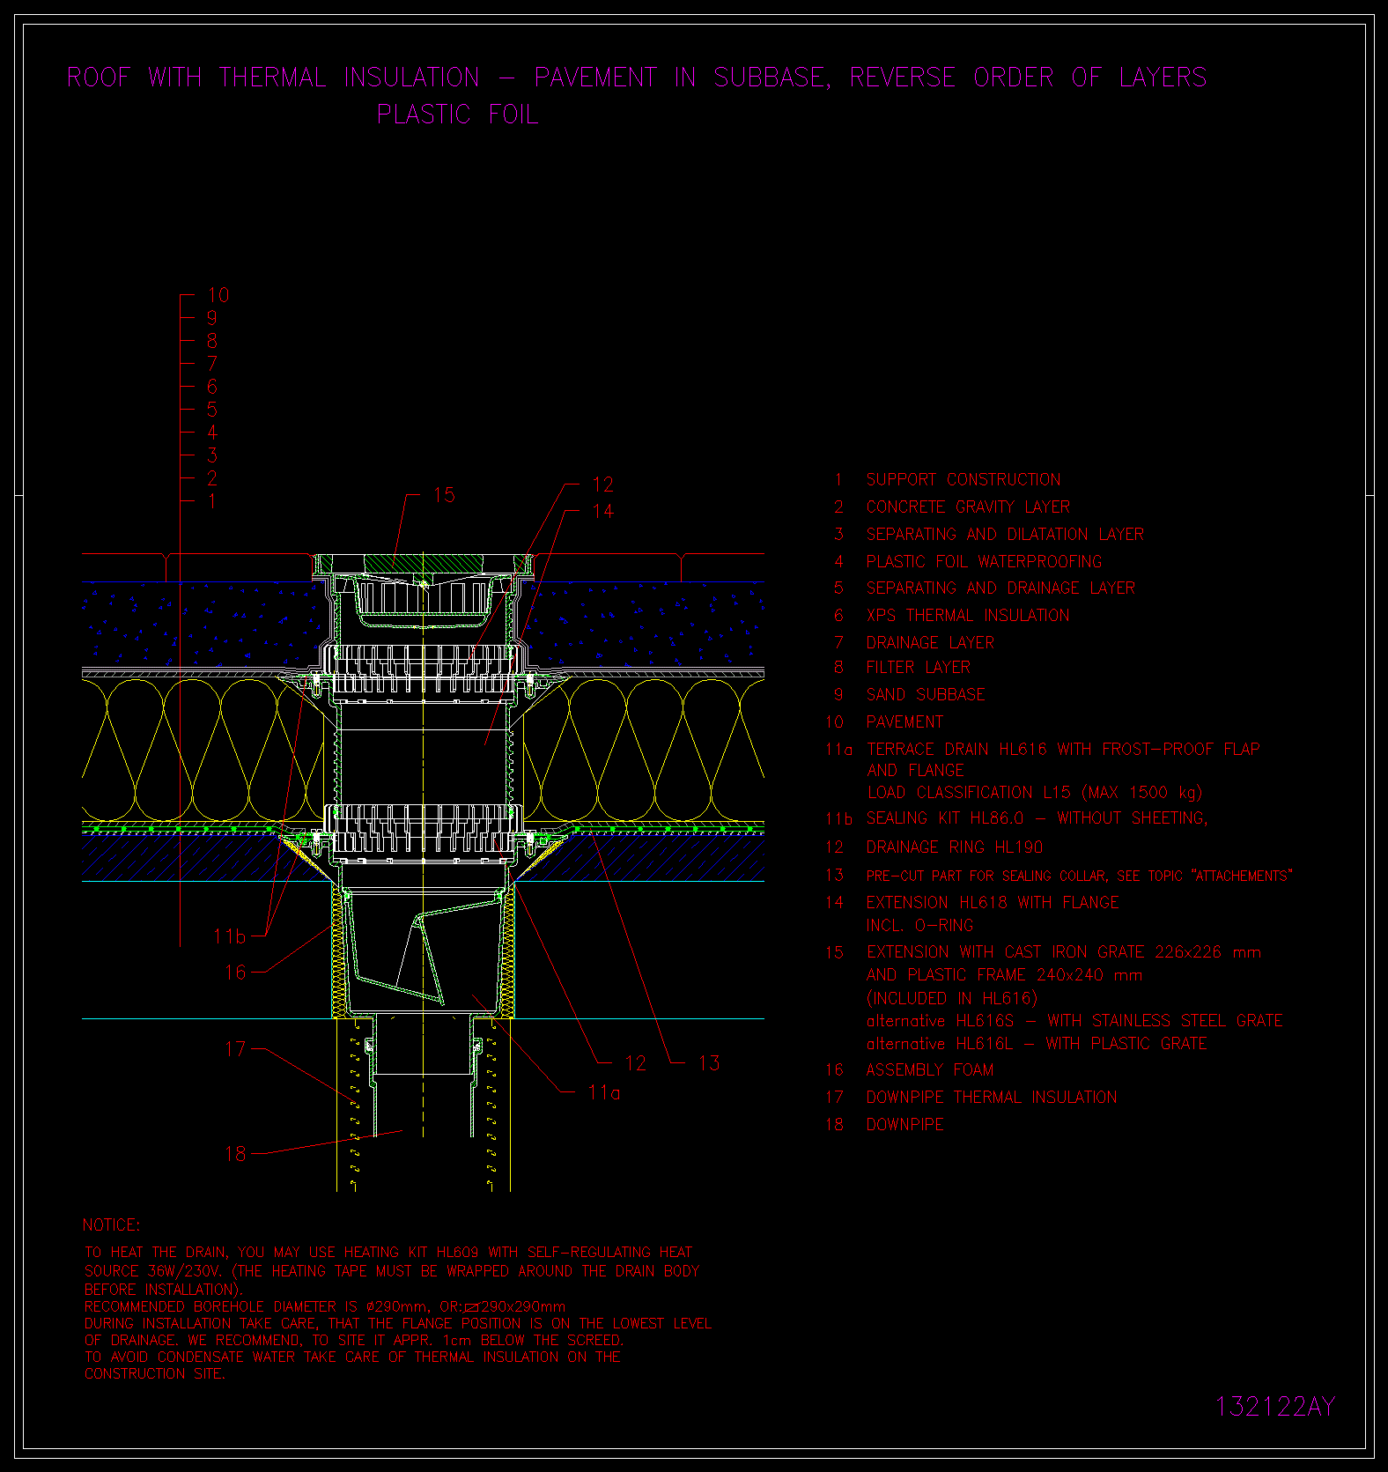Click legend entry 'DRAINAGE LAYER' number 7
Viewport: 1388px width, 1472px height.
click(x=930, y=643)
